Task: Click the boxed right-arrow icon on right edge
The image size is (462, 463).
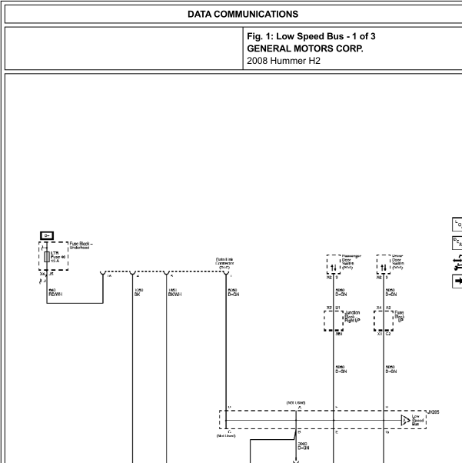Action: tap(457, 281)
